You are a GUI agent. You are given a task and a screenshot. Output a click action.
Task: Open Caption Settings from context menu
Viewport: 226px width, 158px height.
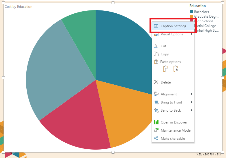click(x=173, y=26)
